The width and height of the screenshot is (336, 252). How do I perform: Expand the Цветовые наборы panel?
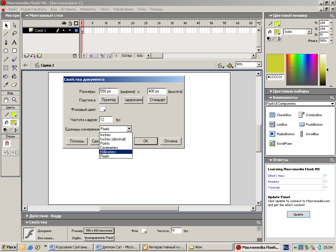point(271,91)
